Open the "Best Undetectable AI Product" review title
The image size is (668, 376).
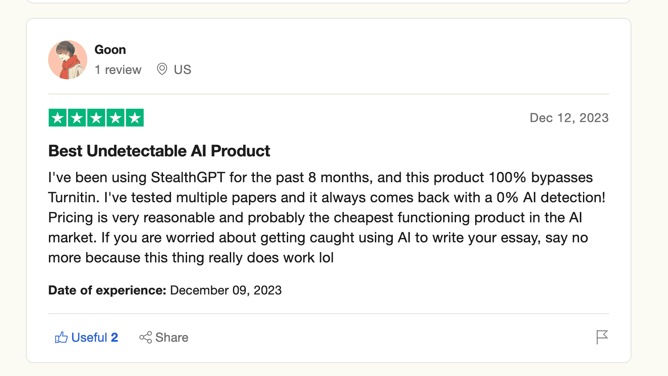point(159,151)
